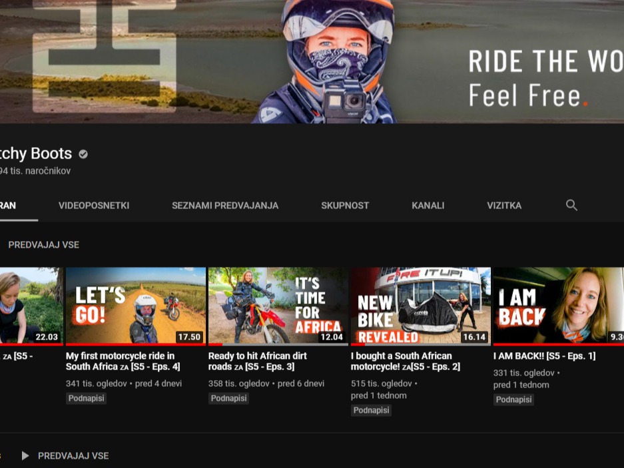This screenshot has width=624, height=468.
Task: Open the LET'S GO video thumbnail
Action: point(135,306)
